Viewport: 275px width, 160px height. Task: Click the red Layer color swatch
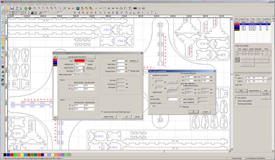pos(79,61)
